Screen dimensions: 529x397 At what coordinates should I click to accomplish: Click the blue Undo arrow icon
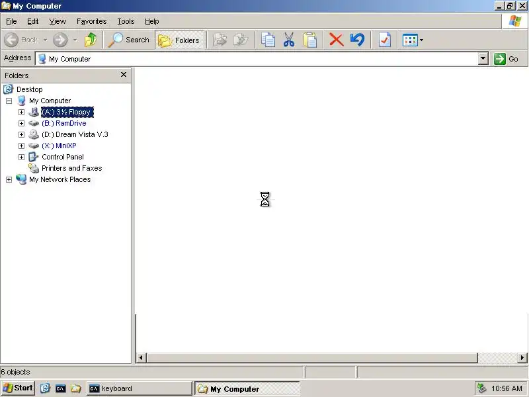(357, 40)
